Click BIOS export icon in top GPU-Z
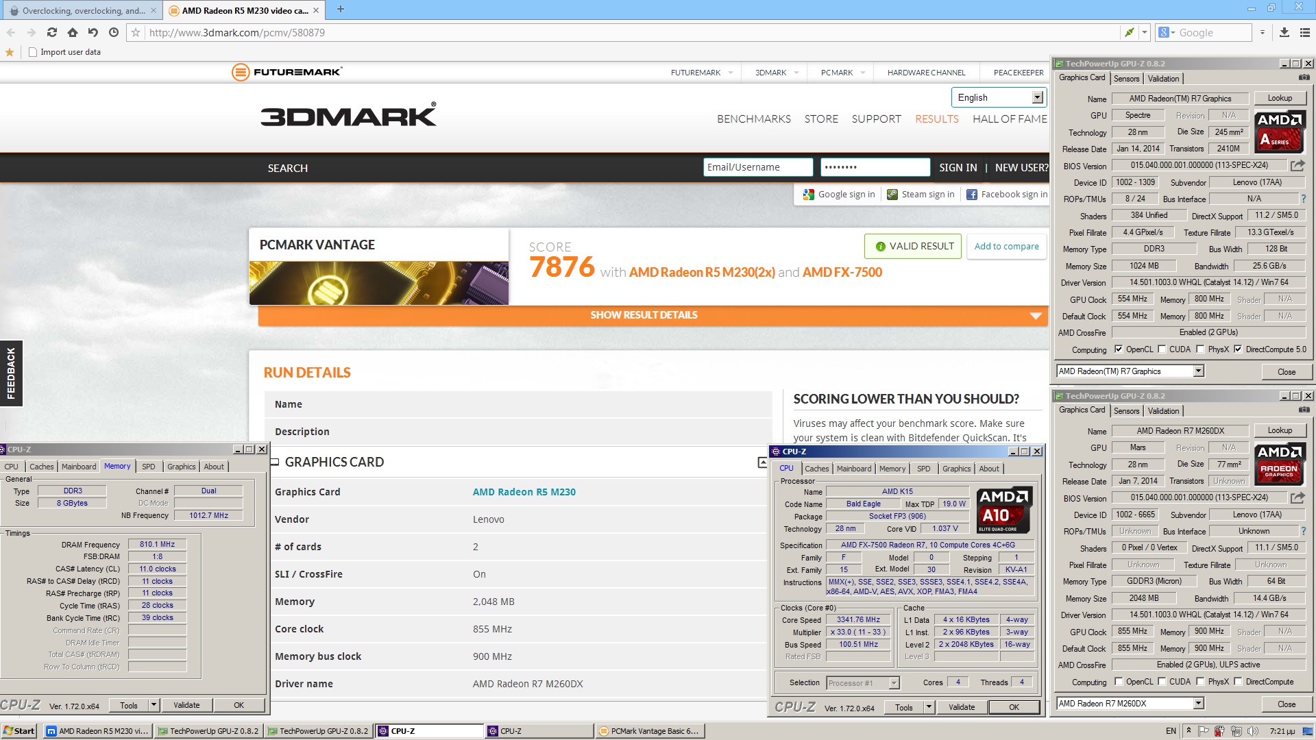The image size is (1316, 740). [x=1297, y=165]
